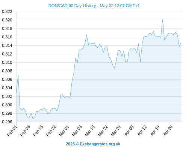This screenshot has height=150, width=186.
Task: Select the Apr 26 date label
Action: [168, 130]
